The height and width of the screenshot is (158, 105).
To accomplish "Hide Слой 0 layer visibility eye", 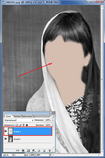I will pos(6,139).
